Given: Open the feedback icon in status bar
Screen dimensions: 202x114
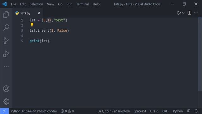Looking at the screenshot, I should click(188, 111).
